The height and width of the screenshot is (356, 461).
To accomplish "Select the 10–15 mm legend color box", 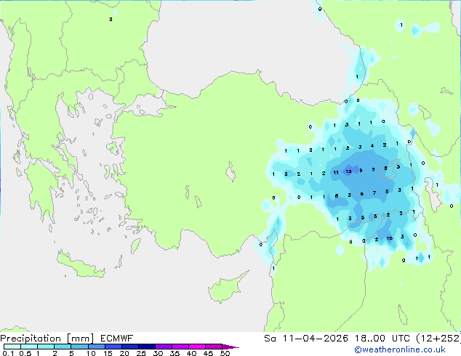I will point(96,347).
